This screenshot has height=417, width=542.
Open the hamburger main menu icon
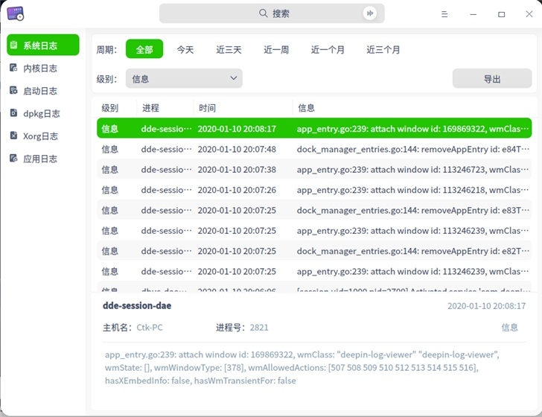[444, 14]
